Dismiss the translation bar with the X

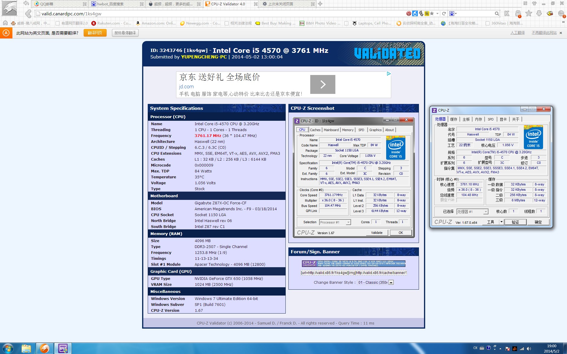click(x=561, y=33)
